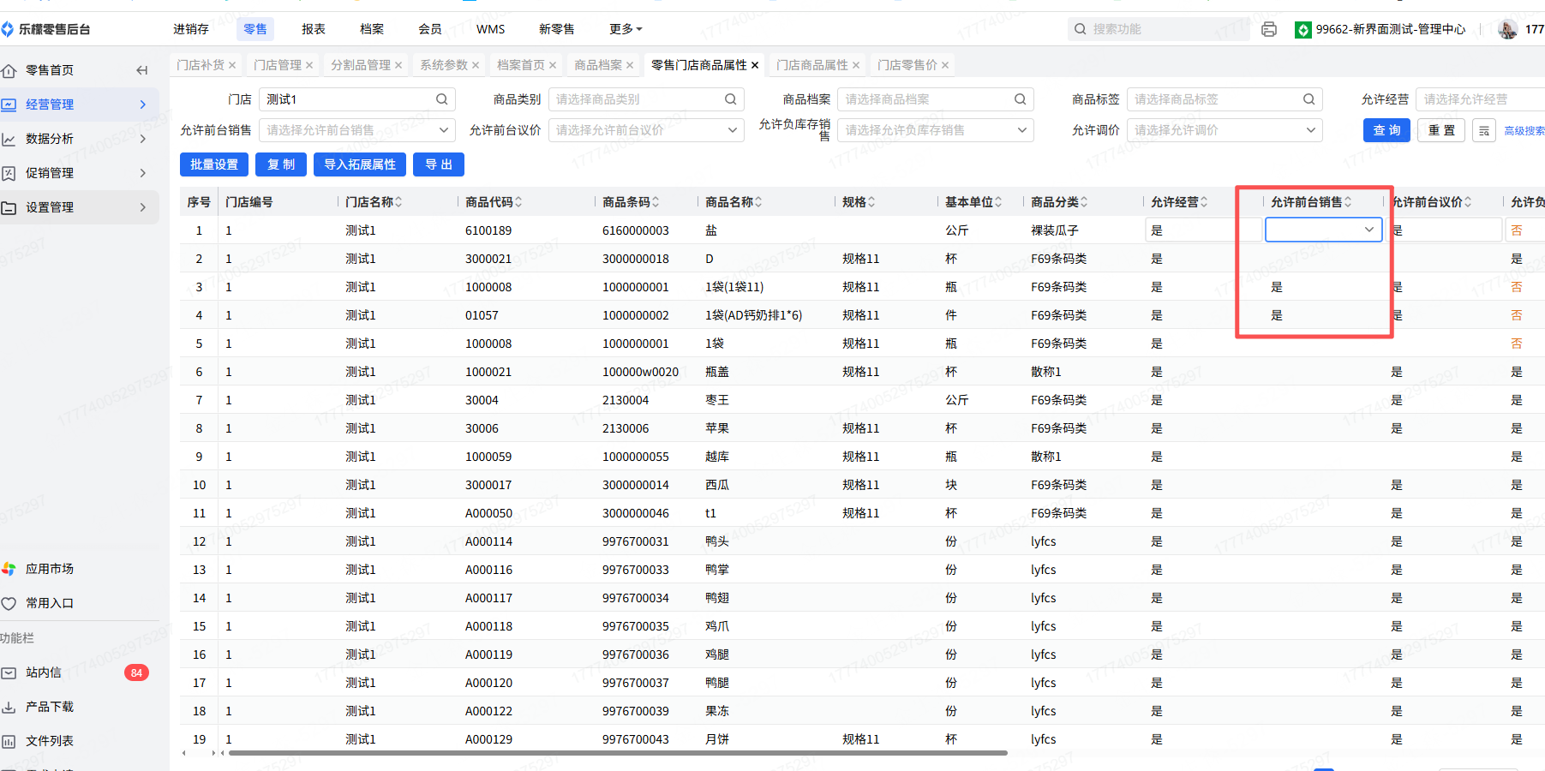This screenshot has width=1545, height=771.
Task: Click the 高级搜索 link
Action: pos(1524,131)
